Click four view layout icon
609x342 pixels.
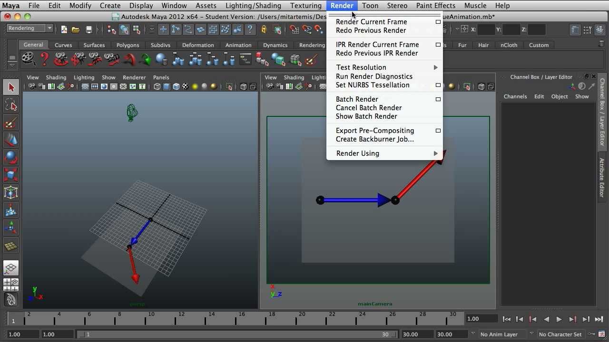coord(11,284)
